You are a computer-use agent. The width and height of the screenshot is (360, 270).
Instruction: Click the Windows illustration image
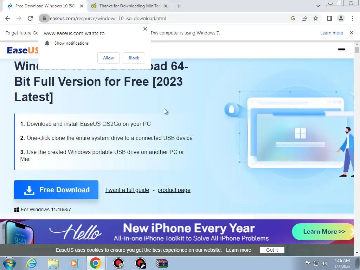tap(289, 133)
